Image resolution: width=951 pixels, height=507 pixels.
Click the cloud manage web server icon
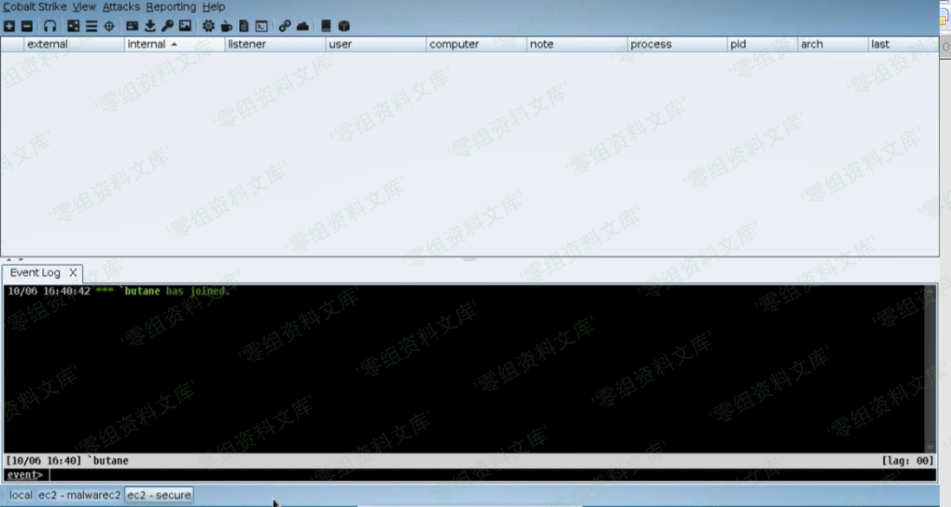click(302, 26)
